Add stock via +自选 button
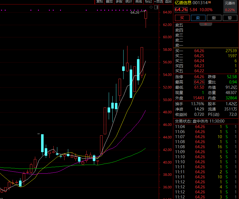The image size is (239, 199). coord(158,2)
